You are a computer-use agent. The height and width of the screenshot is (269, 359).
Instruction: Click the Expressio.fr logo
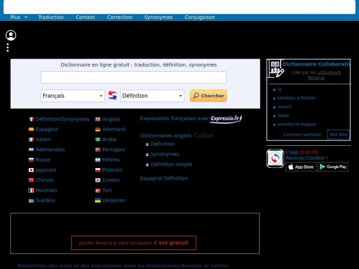tap(226, 119)
